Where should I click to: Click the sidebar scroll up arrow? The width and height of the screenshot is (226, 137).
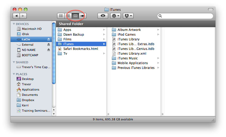click(x=54, y=110)
